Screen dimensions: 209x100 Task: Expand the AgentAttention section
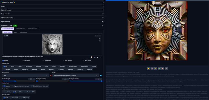point(52,22)
